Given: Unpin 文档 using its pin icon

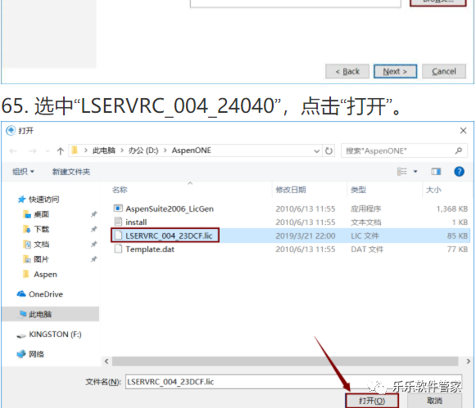Looking at the screenshot, I should (x=93, y=244).
